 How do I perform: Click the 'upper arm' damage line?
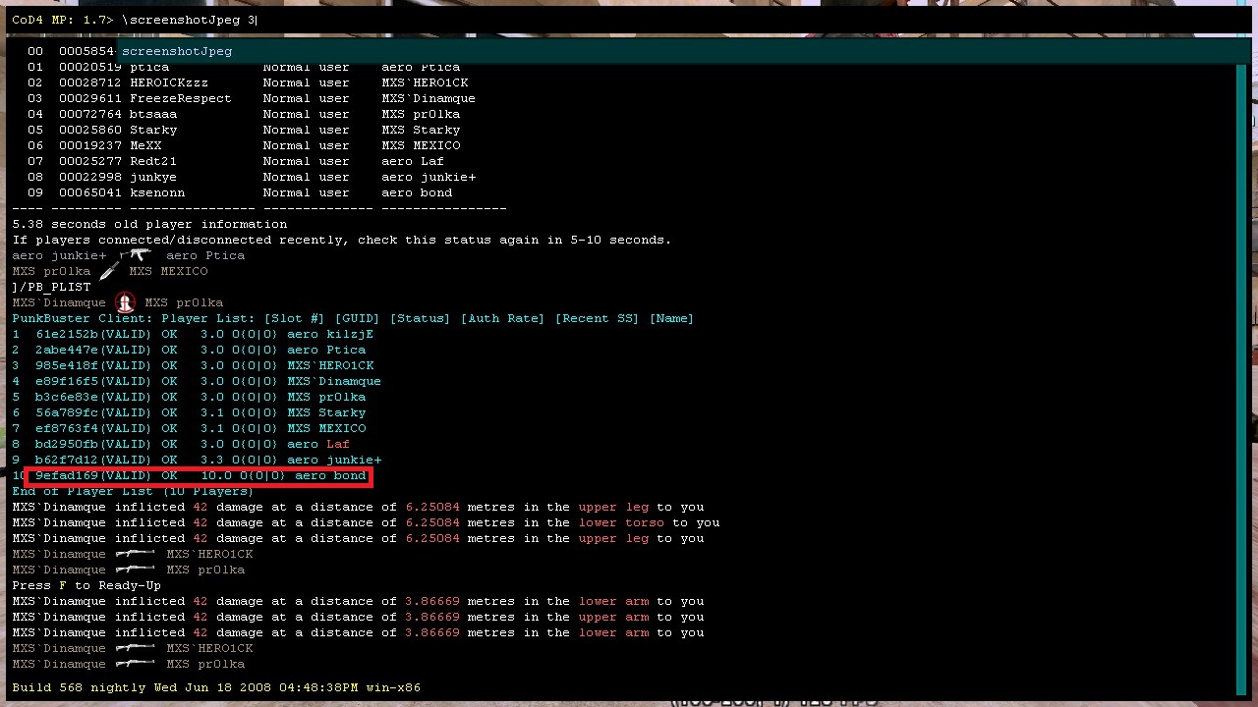pos(358,617)
